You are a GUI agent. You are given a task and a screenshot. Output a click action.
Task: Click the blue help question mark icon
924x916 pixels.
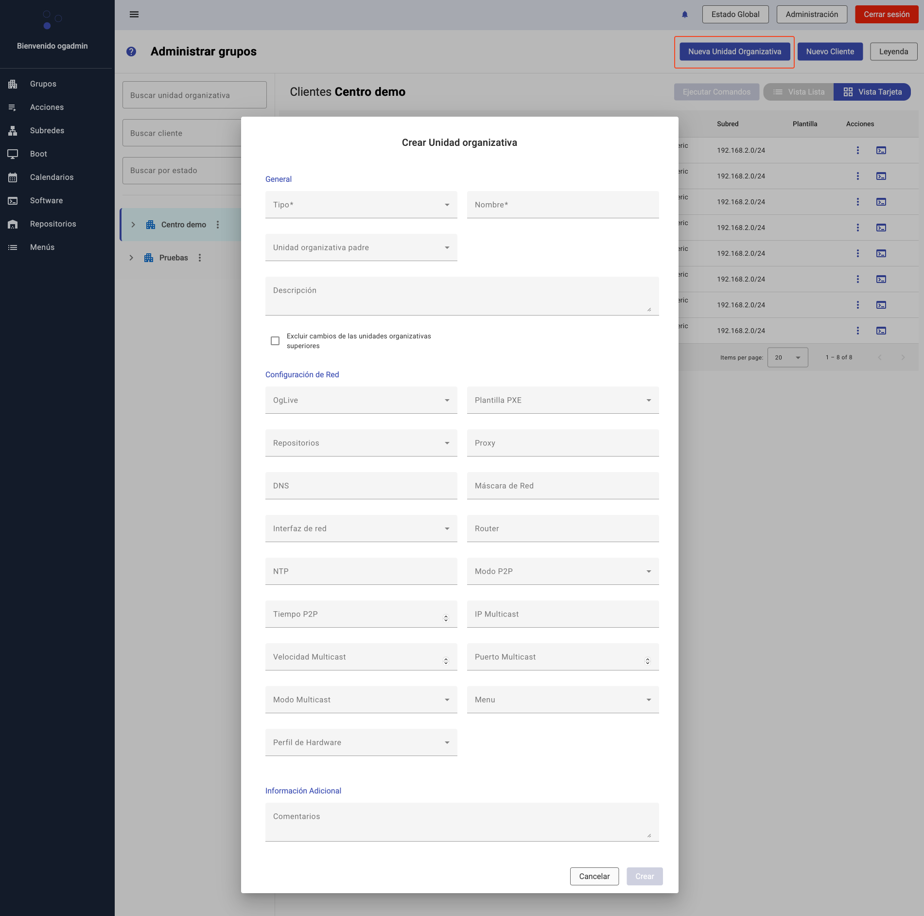pos(131,52)
